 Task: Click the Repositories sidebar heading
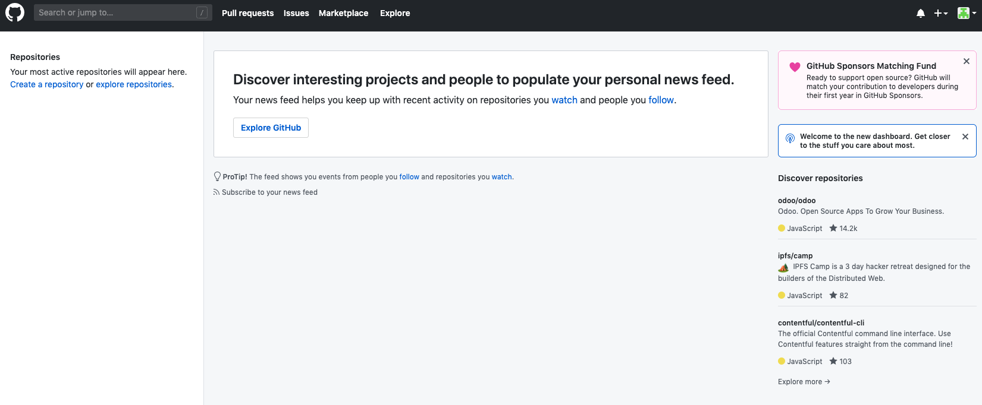click(x=35, y=57)
